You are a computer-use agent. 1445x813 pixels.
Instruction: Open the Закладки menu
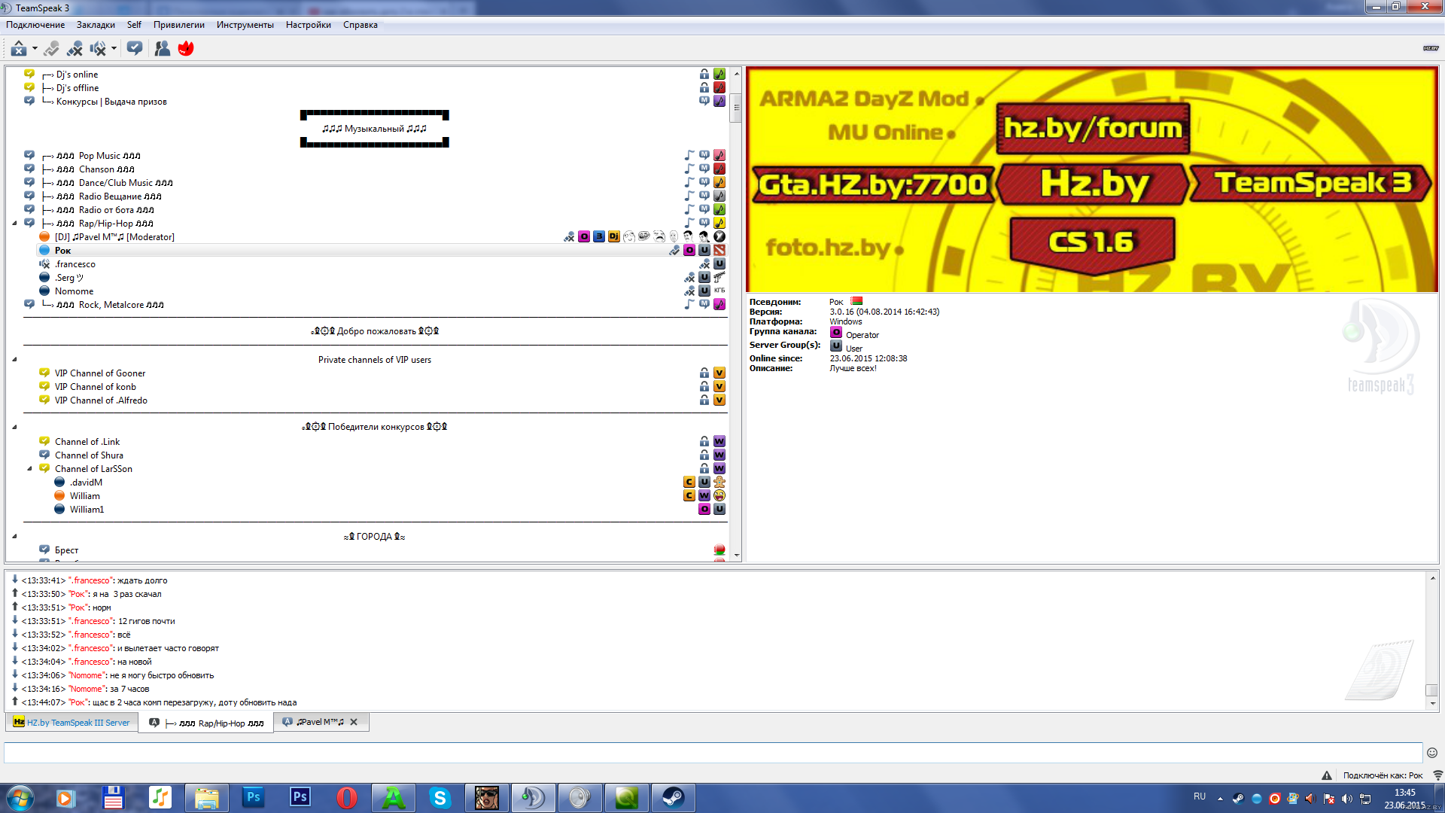96,25
